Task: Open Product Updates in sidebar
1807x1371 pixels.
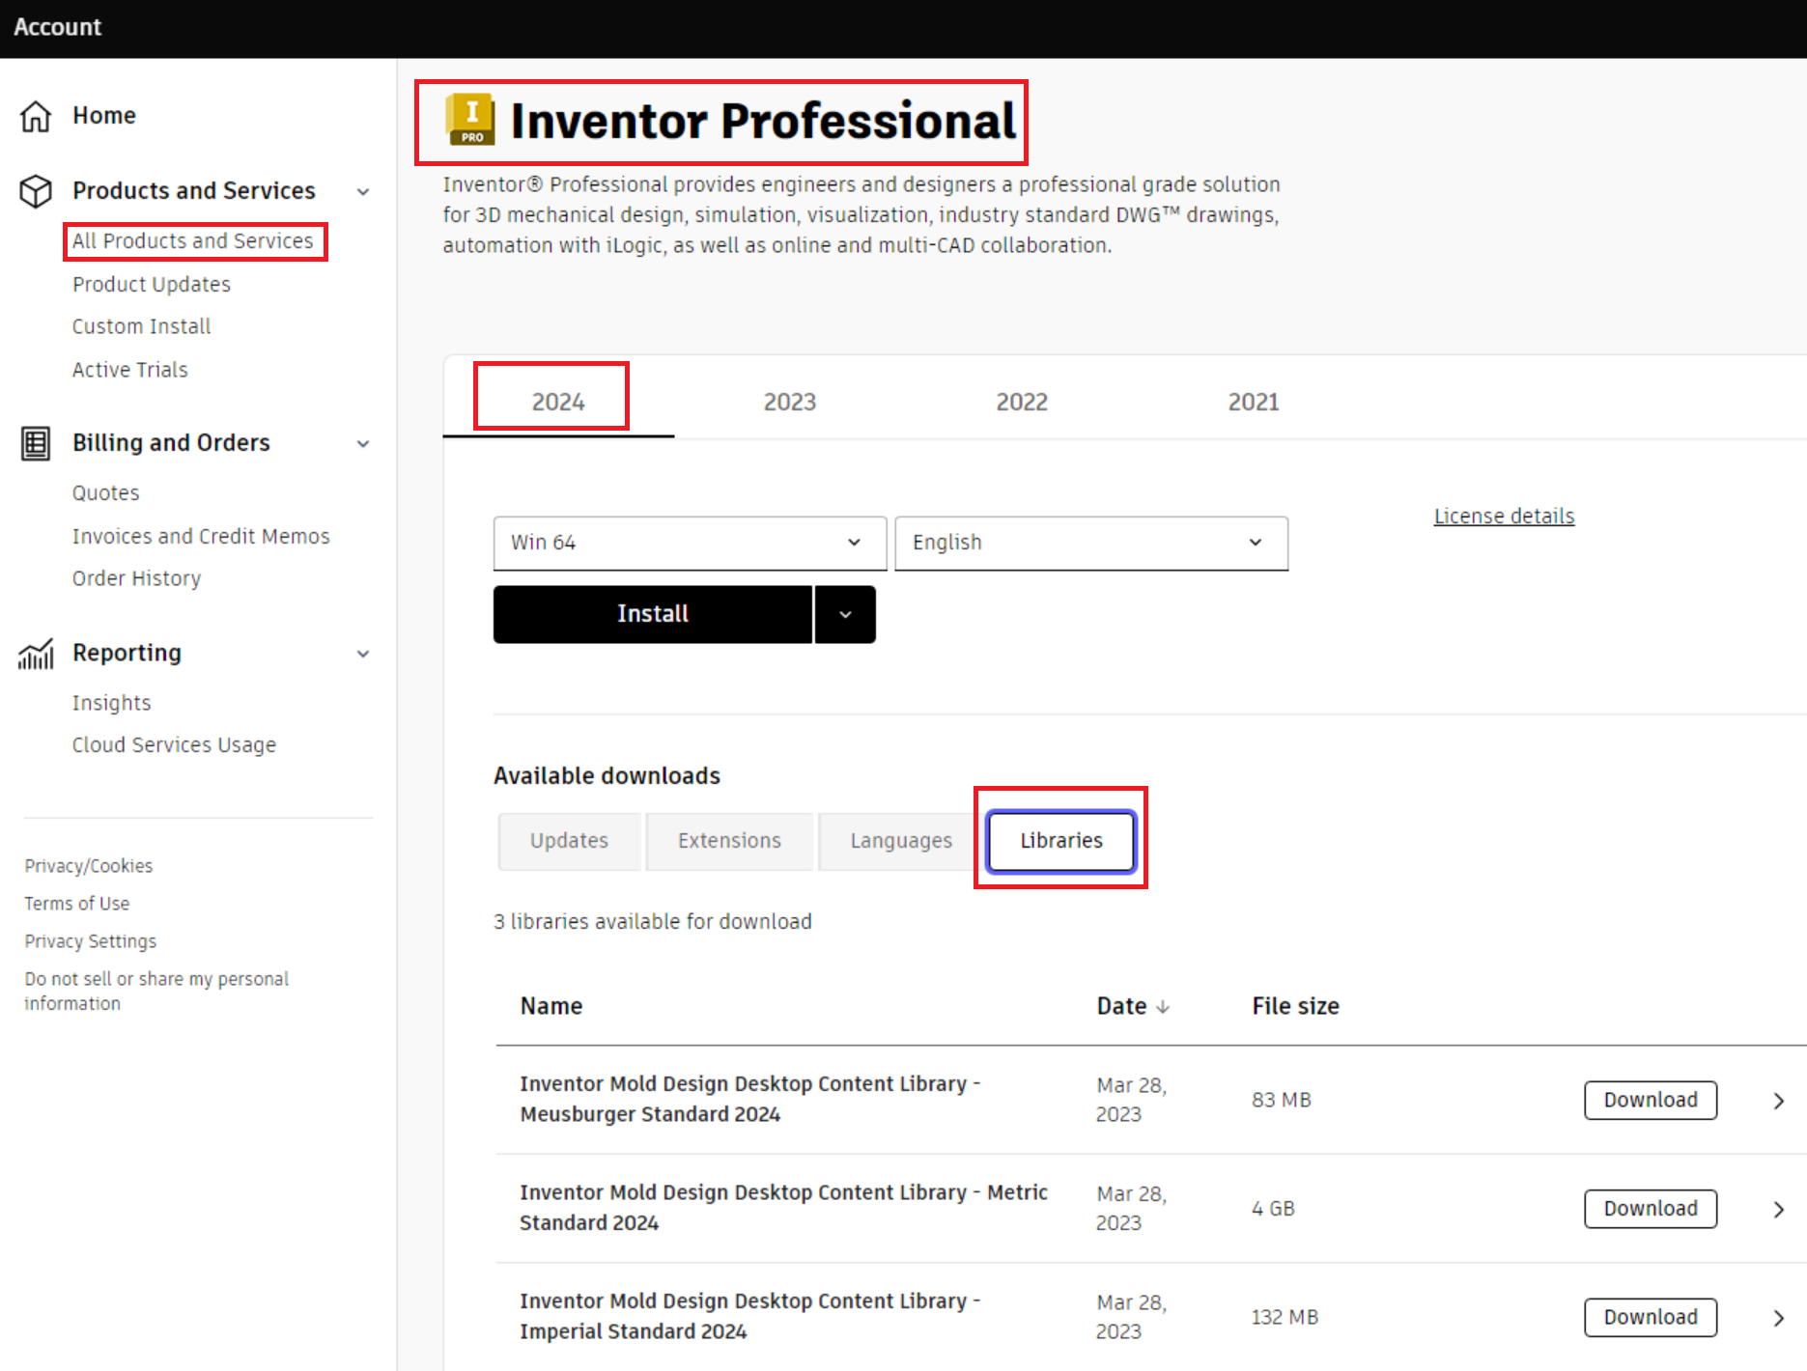Action: coord(152,285)
